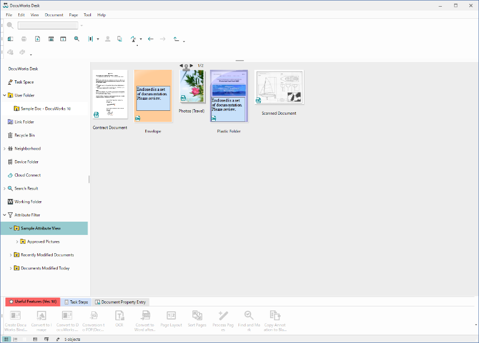Select the Device Folder item
Screen dimensions: 479x343
point(26,162)
